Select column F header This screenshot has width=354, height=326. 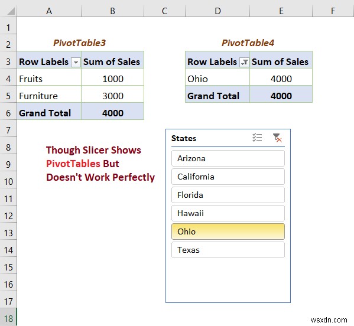(x=333, y=11)
